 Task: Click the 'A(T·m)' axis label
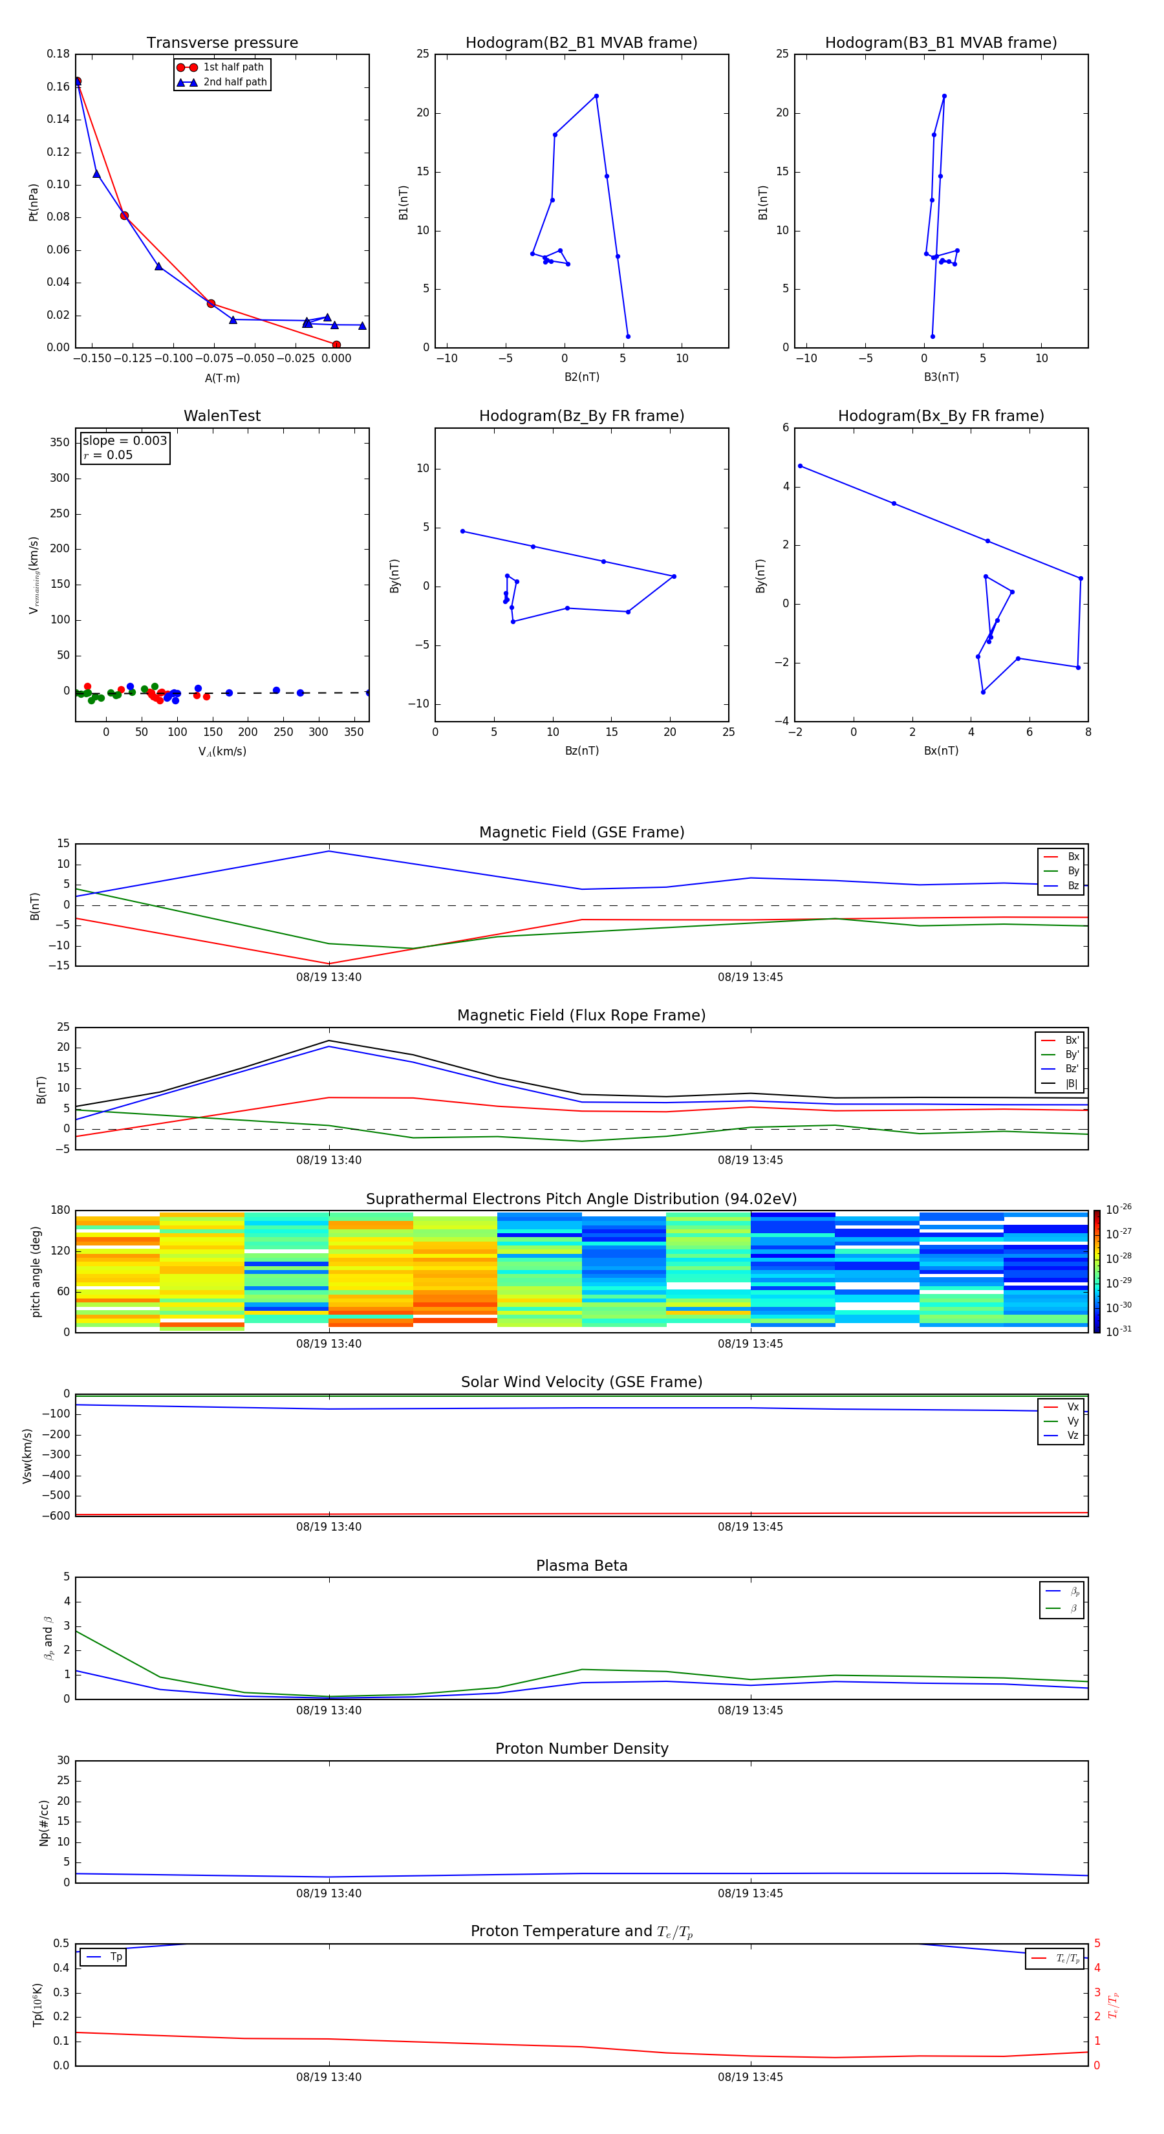pos(222,378)
